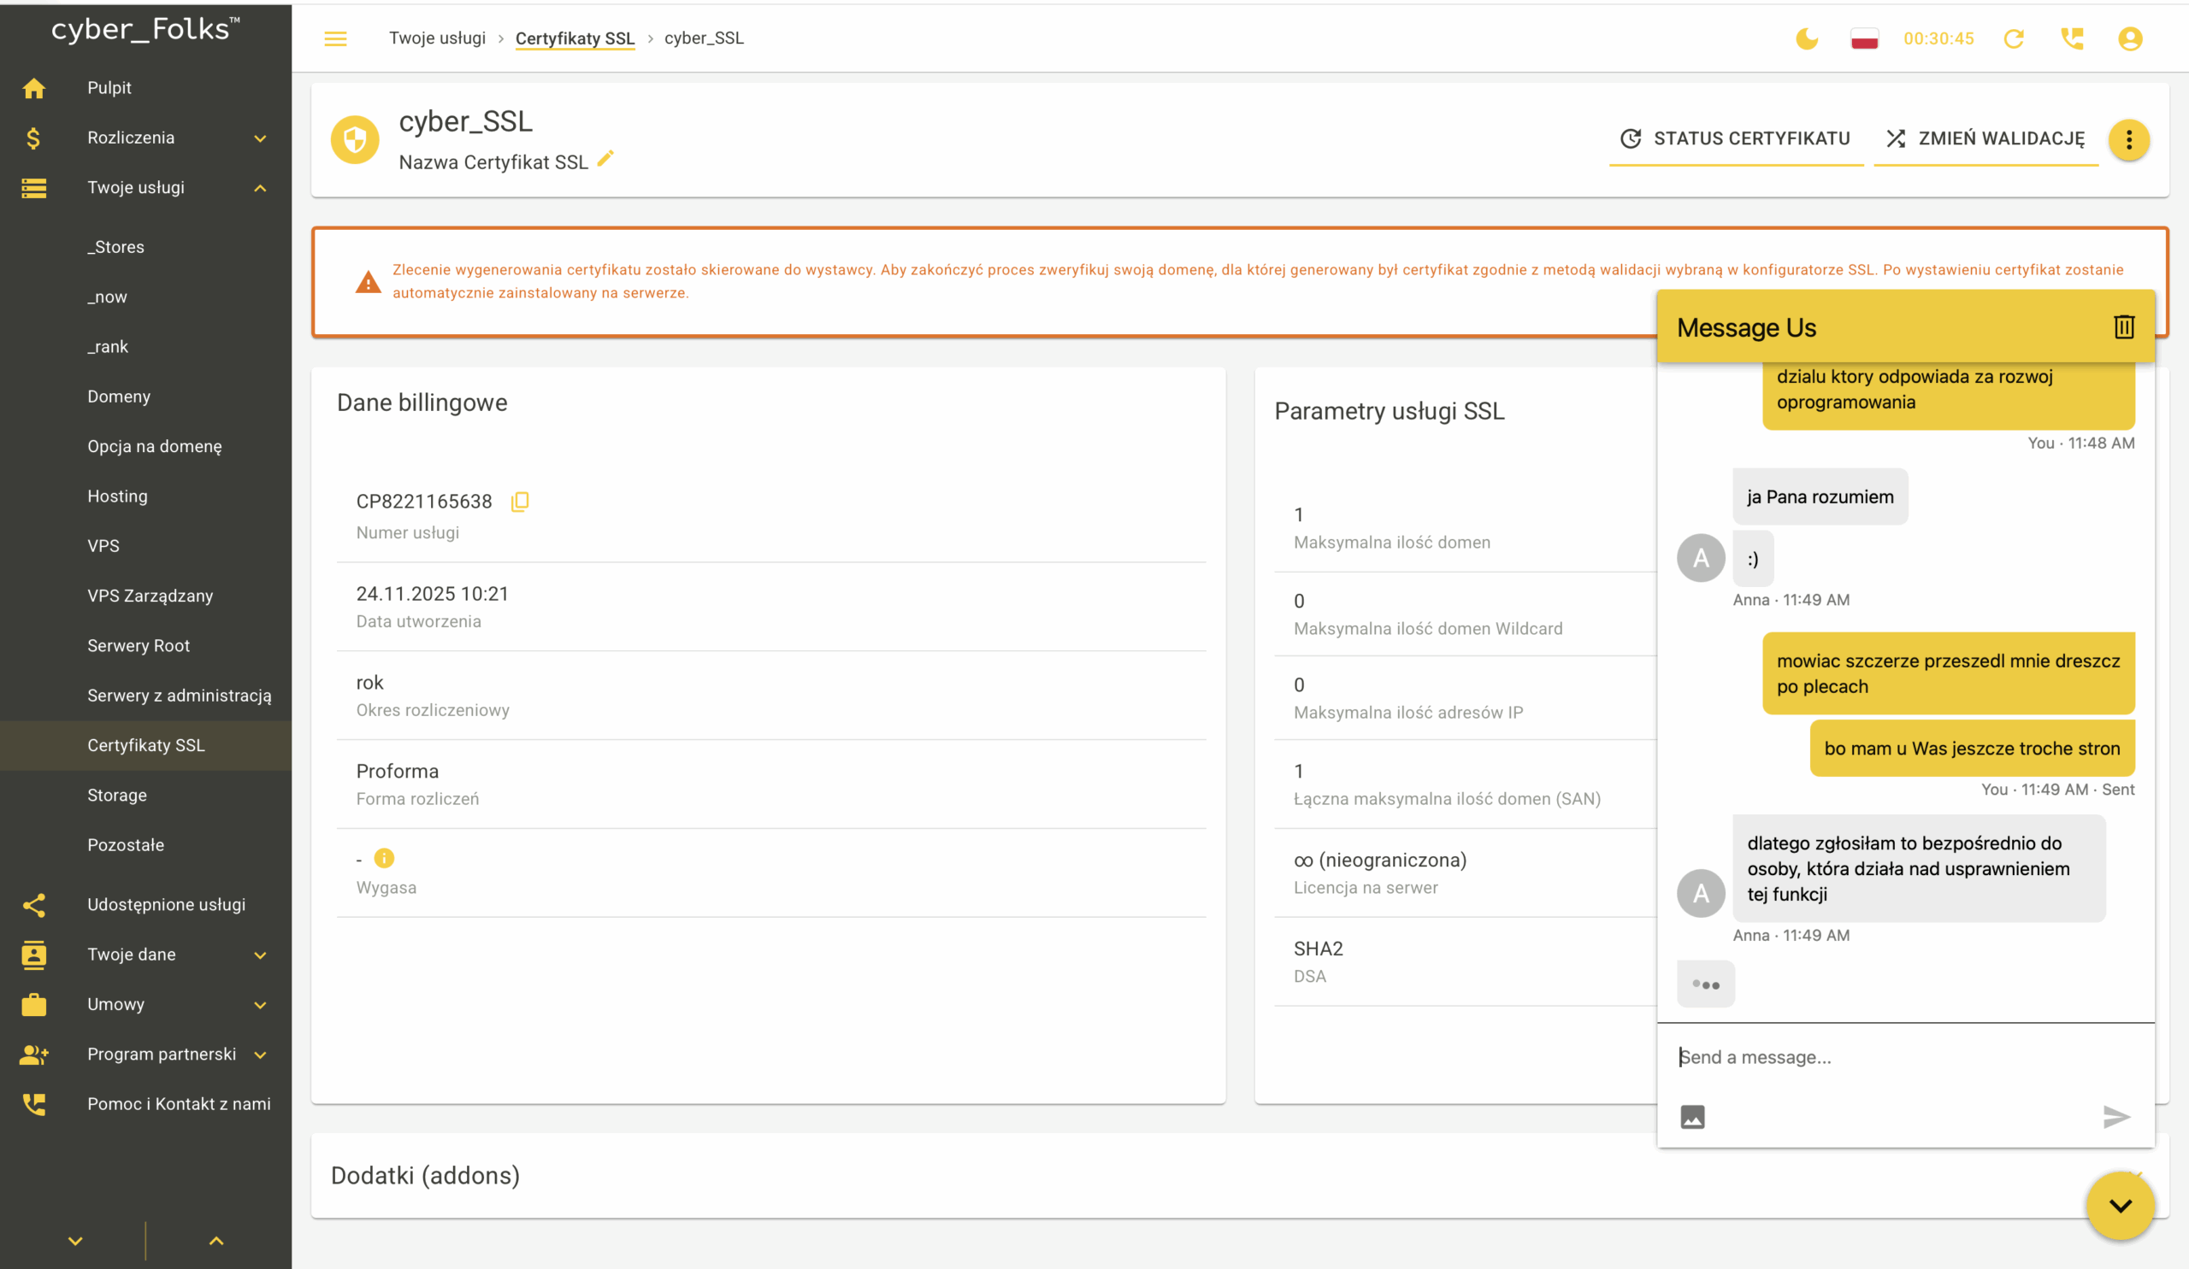Open Hosting in the sidebar

(x=117, y=496)
